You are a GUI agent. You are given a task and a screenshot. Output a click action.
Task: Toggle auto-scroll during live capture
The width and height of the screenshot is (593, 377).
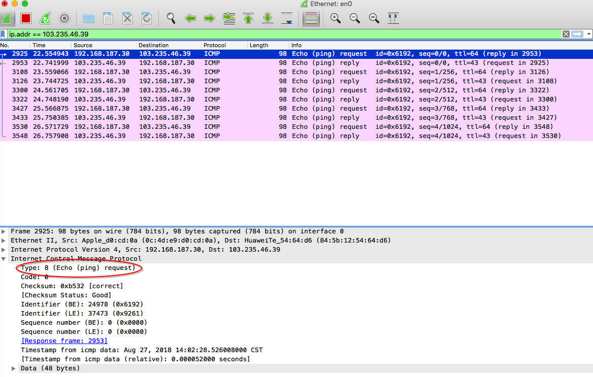tap(287, 18)
